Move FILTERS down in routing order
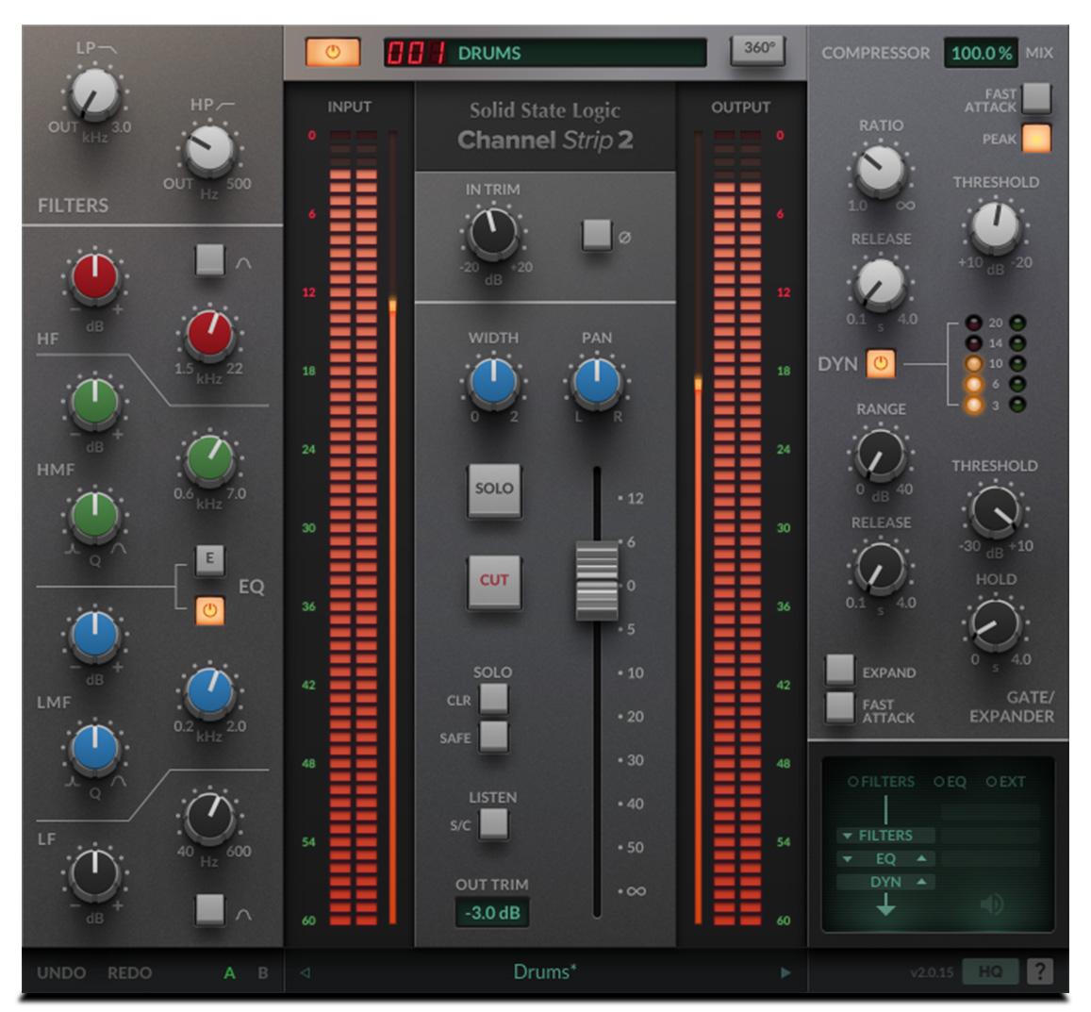The width and height of the screenshot is (1091, 1012). (x=847, y=836)
